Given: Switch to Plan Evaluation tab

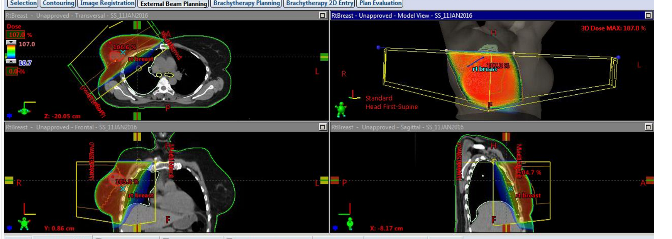Looking at the screenshot, I should tap(380, 3).
